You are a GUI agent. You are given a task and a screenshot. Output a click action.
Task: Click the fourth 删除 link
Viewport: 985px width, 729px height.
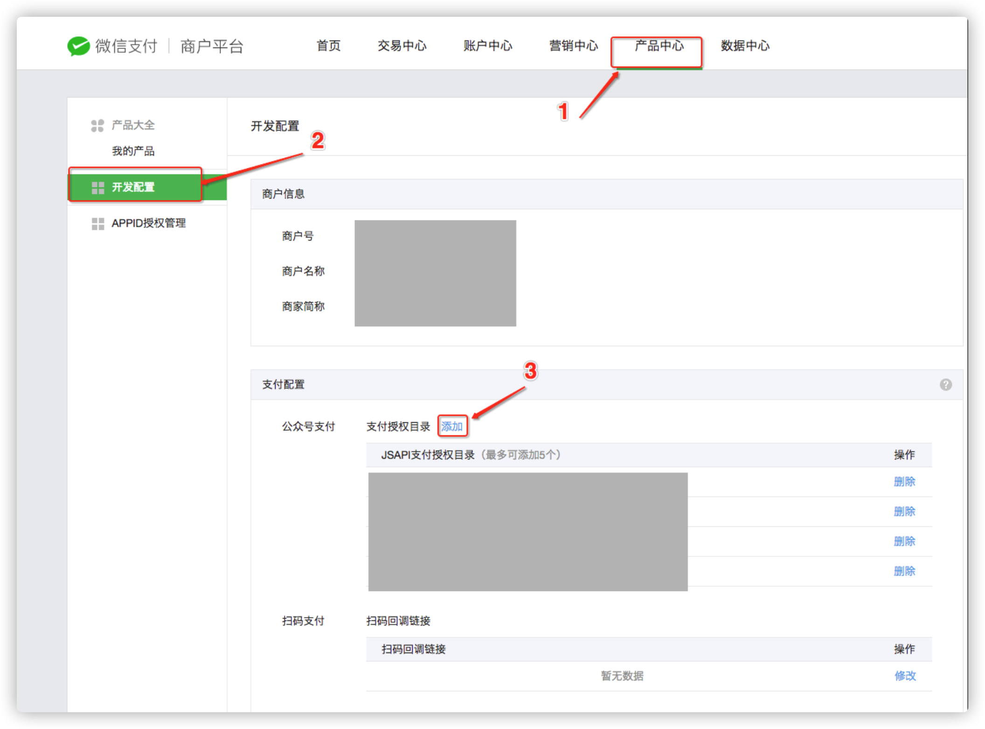point(904,571)
